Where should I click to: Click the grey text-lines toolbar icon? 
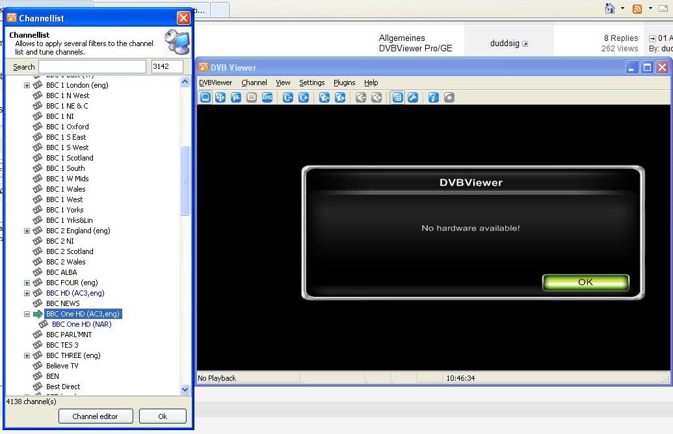tap(252, 97)
